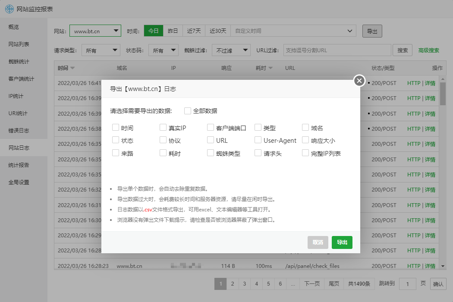Image resolution: width=453 pixels, height=302 pixels.
Task: Click the table scrollbar up arrow
Action: tap(443, 79)
